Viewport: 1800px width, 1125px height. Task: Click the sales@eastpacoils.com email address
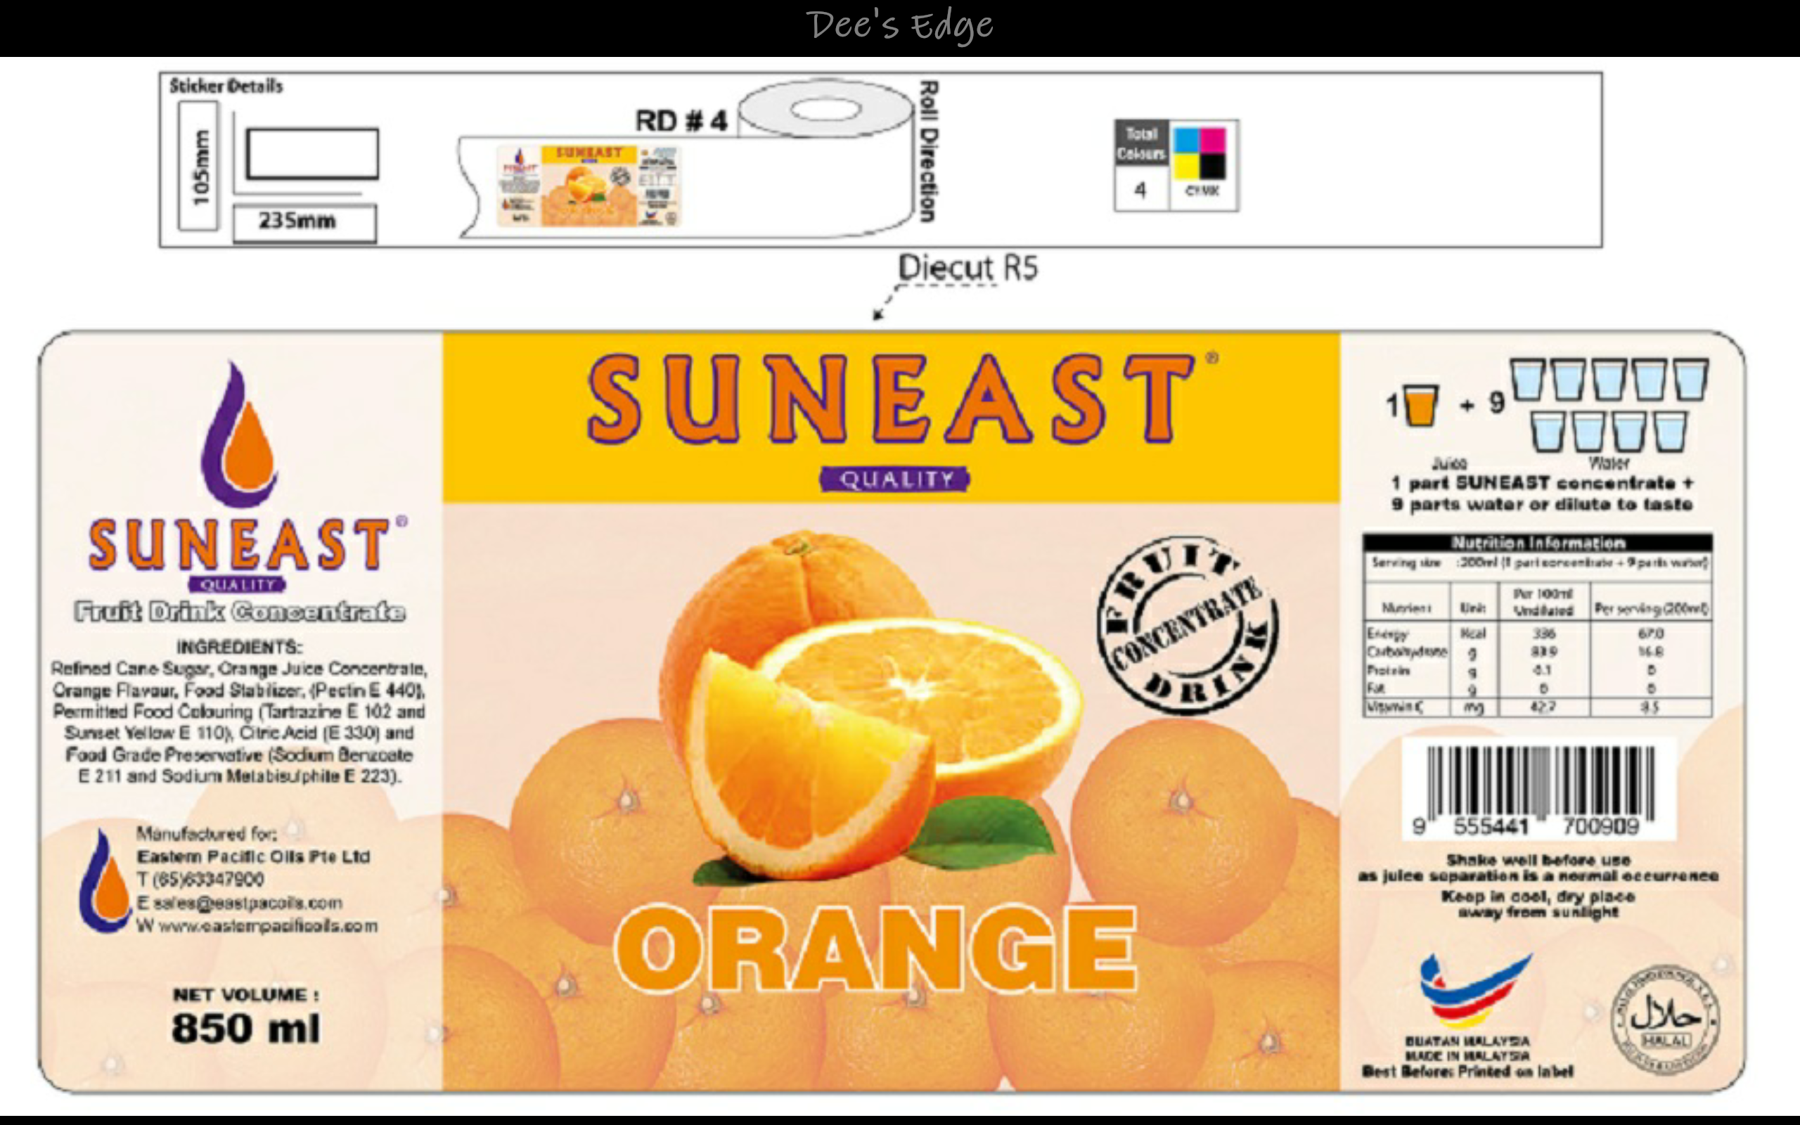247,903
